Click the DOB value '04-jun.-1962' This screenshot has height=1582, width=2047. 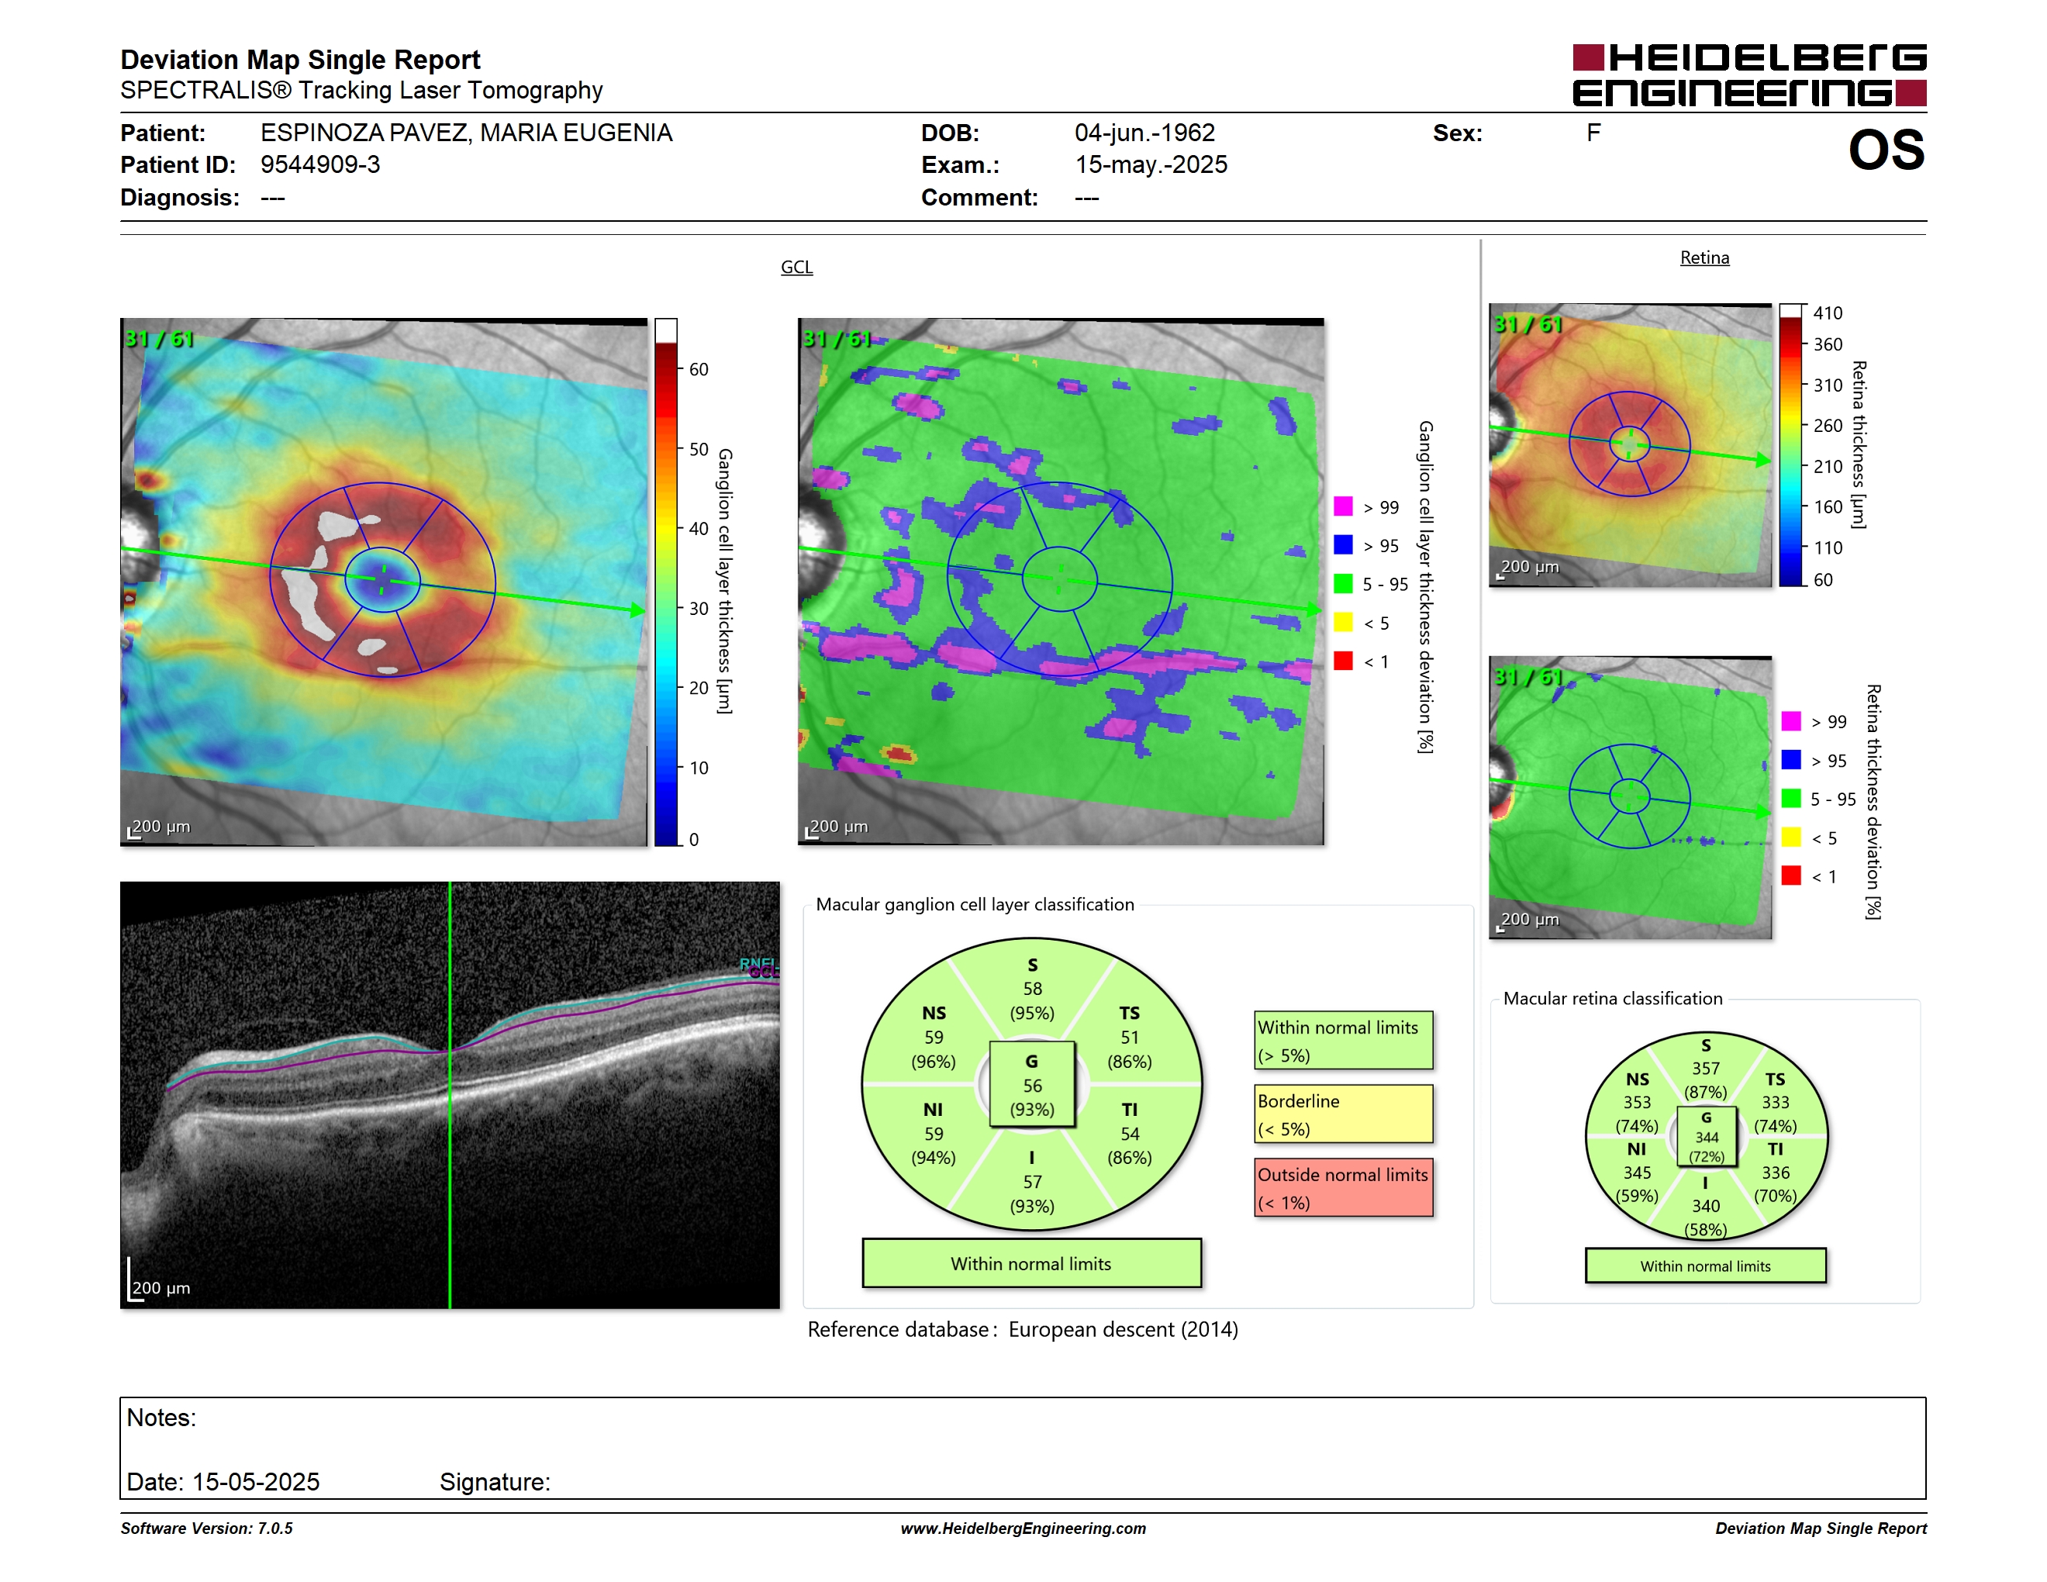(1144, 133)
